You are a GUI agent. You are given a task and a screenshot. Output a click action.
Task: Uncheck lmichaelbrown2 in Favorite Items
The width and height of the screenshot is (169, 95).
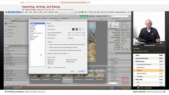click(x=67, y=60)
